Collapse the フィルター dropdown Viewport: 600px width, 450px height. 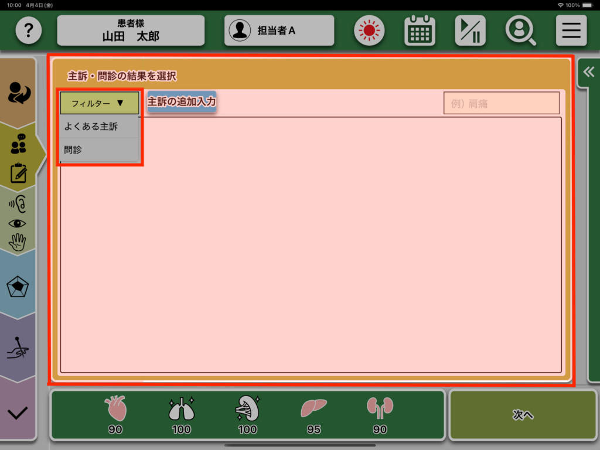coord(99,103)
